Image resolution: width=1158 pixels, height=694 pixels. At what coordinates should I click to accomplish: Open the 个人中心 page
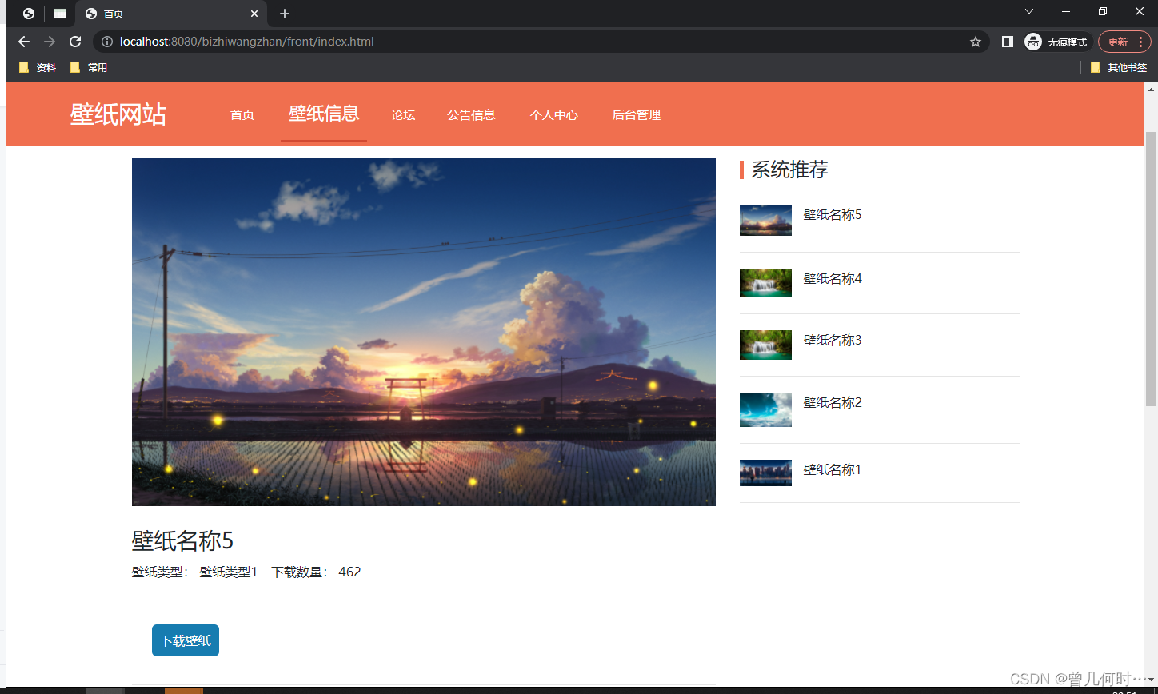click(553, 115)
